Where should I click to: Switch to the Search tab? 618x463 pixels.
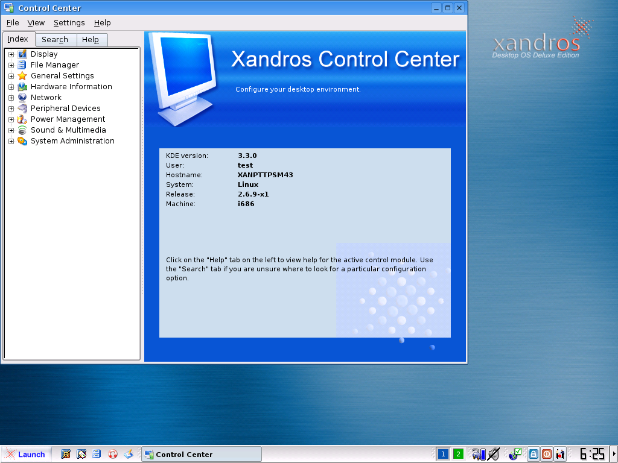point(55,40)
